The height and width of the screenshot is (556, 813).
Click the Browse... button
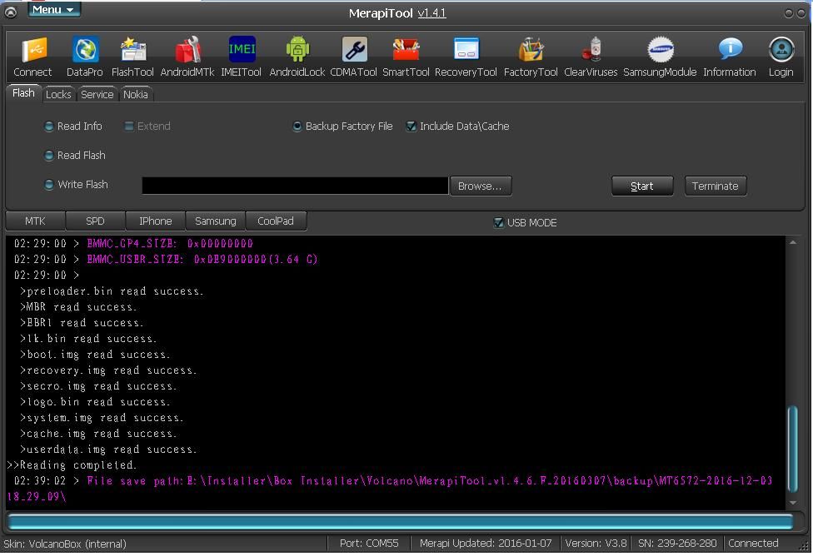point(480,186)
